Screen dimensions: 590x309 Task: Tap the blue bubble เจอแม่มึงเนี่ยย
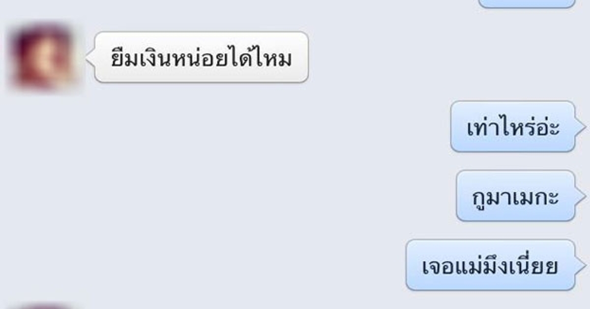(x=490, y=265)
